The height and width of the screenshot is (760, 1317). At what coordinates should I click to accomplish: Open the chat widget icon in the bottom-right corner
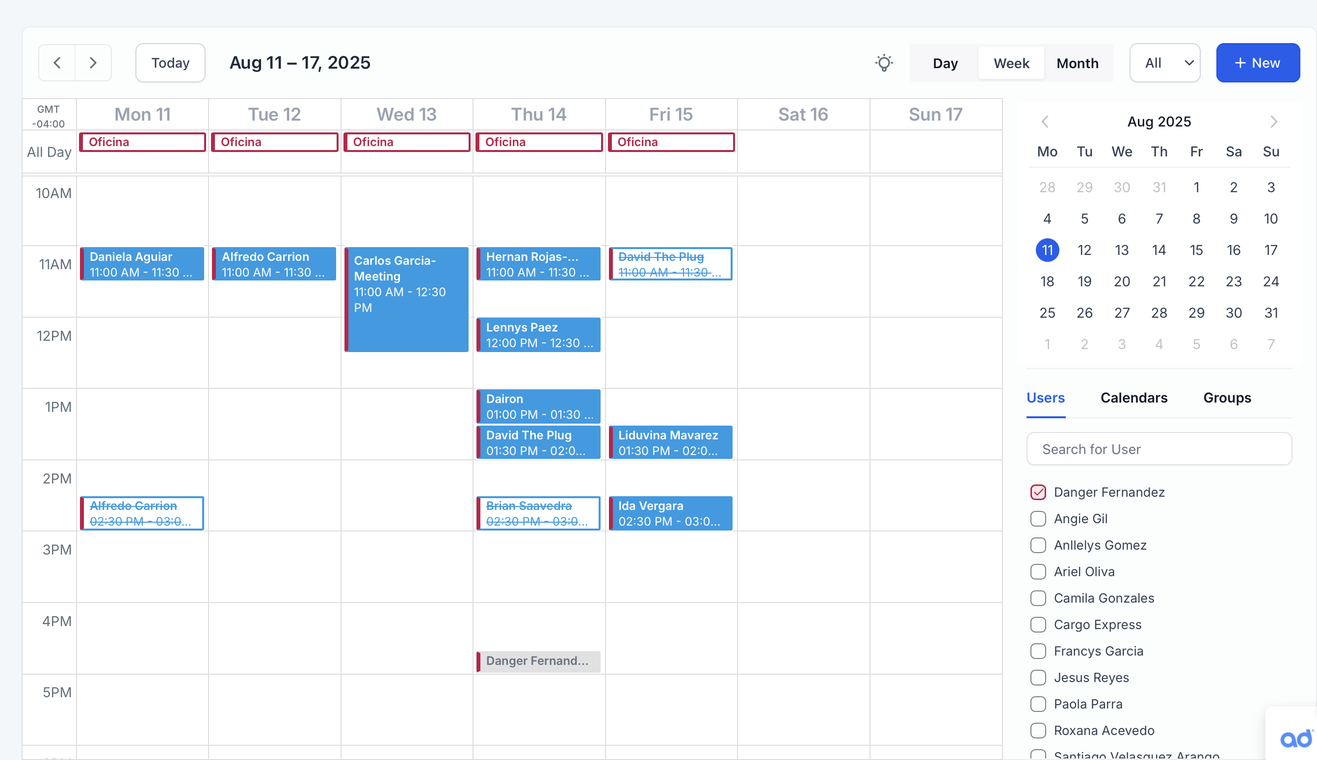pyautogui.click(x=1295, y=738)
